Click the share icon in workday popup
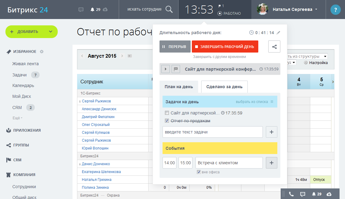 pos(274,47)
